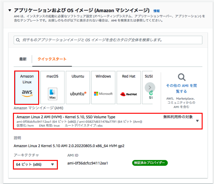Image resolution: width=214 pixels, height=184 pixels.
Task: Select the Amazon Linux AMI card
Action: [27, 88]
